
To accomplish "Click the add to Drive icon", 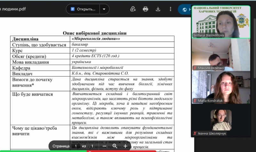I will (x=133, y=9).
